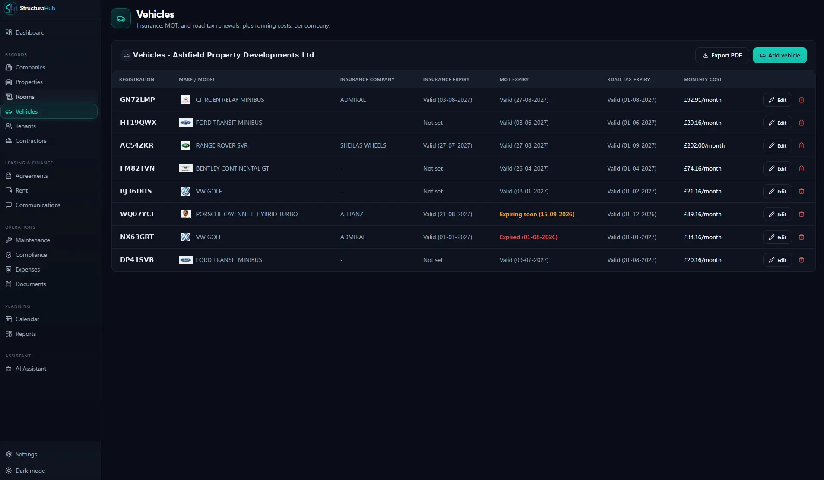This screenshot has height=480, width=824.
Task: Edit the GN72LMP Citroen Relay
Action: coord(777,100)
